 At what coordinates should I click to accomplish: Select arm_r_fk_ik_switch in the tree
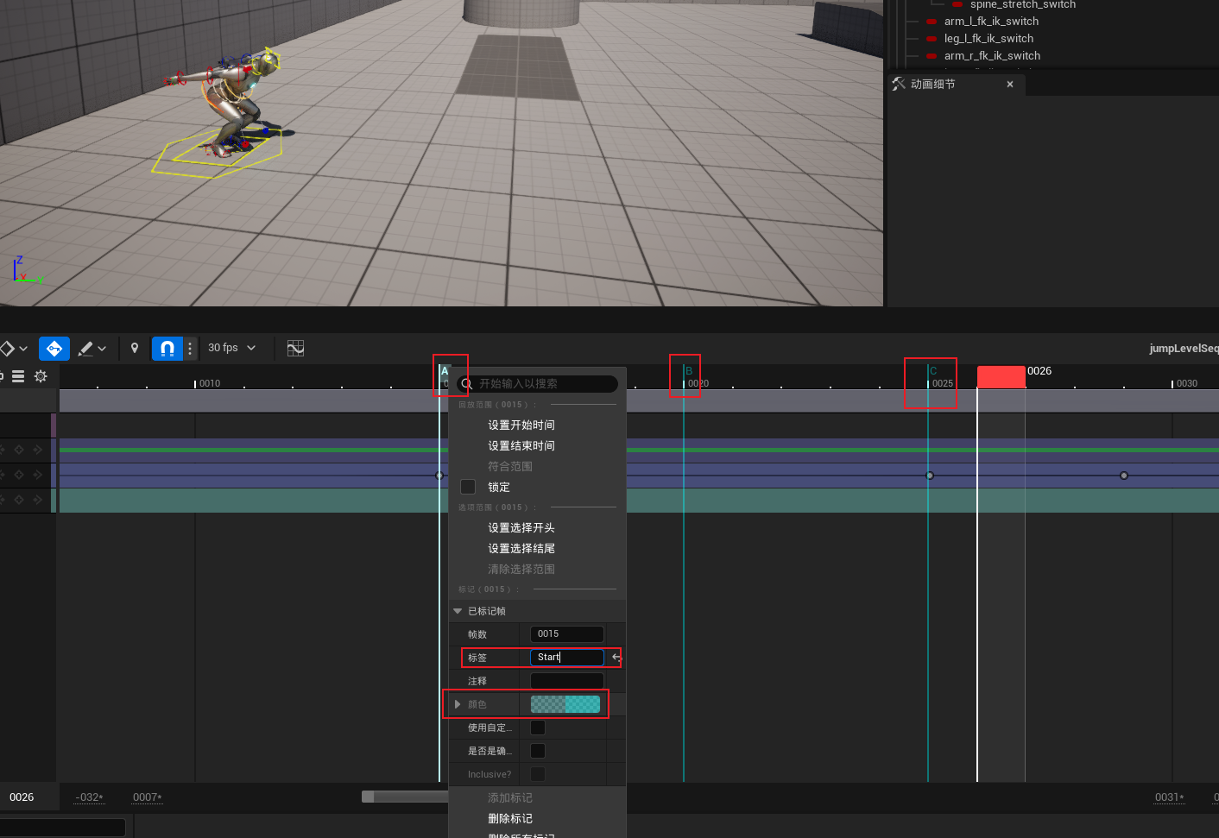pos(992,56)
